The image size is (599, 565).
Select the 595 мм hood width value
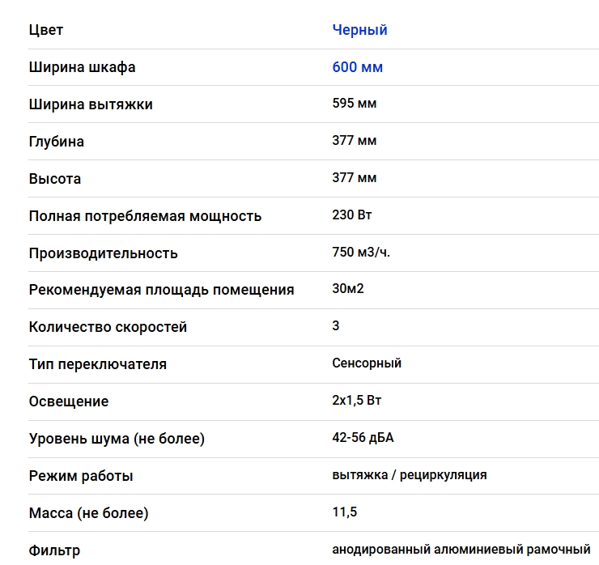(354, 103)
